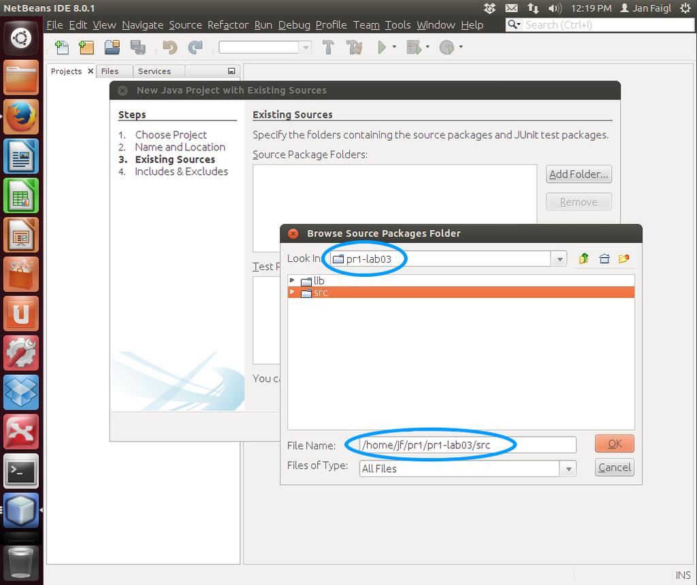
Task: Click the mail indicator in top panel
Action: (512, 8)
